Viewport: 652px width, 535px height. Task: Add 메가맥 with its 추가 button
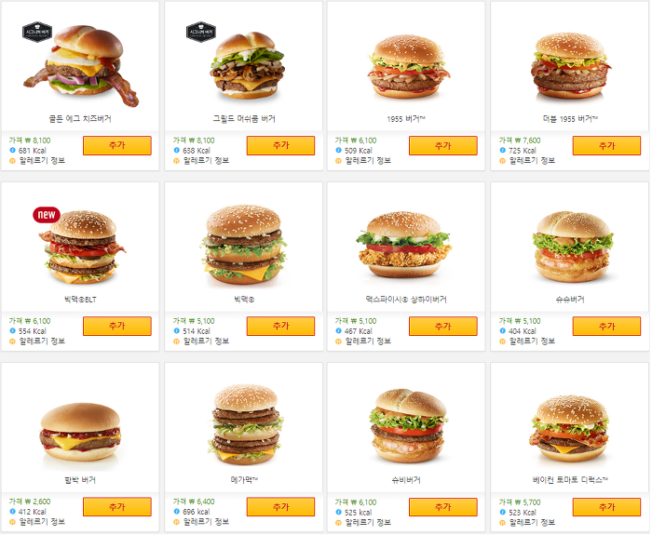coord(280,507)
